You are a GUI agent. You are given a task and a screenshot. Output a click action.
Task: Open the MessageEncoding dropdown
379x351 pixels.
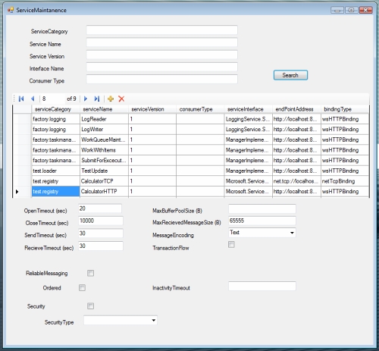click(292, 233)
